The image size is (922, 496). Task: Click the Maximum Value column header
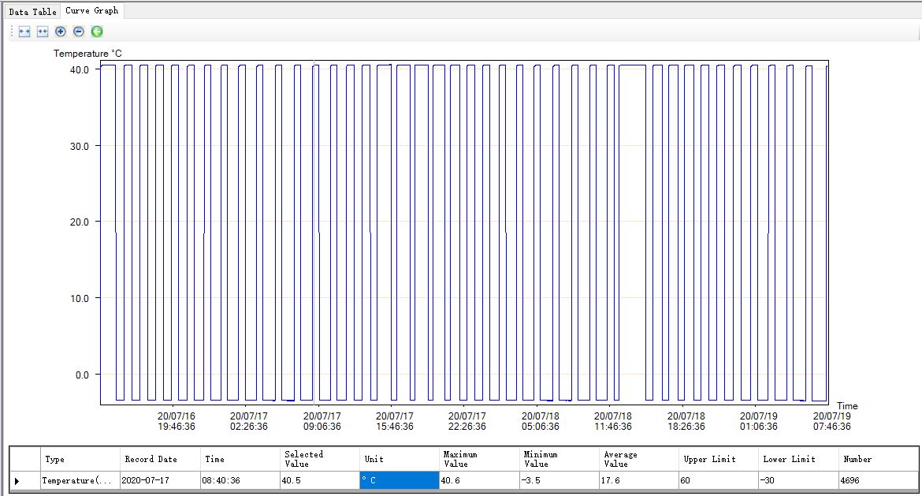point(479,459)
